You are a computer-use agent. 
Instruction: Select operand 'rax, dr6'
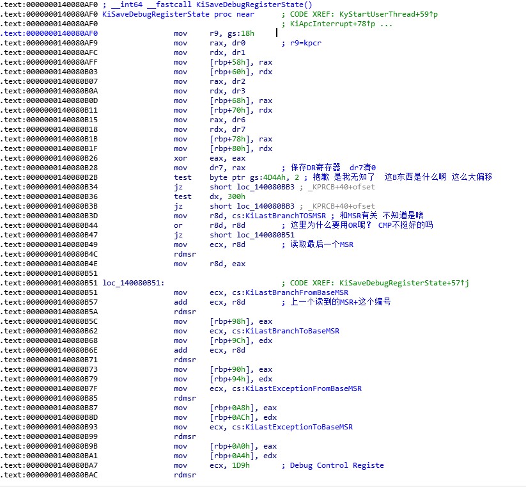point(228,120)
